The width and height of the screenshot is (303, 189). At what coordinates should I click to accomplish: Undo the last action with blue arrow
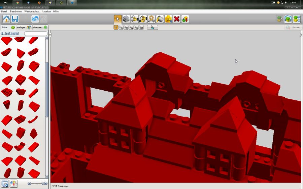pyautogui.click(x=35, y=19)
